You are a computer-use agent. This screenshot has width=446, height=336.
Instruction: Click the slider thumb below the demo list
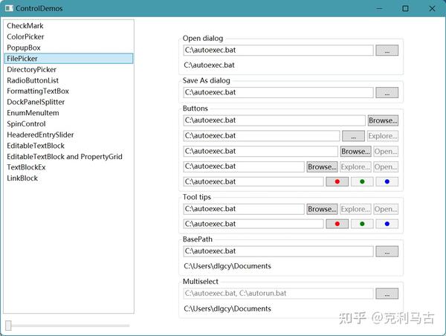pos(8,326)
